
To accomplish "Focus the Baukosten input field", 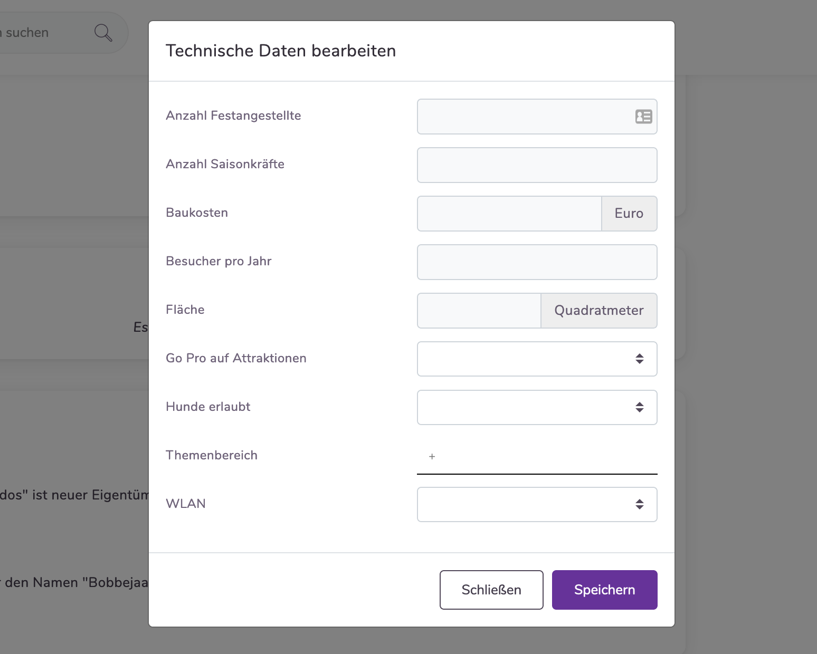I will [x=509, y=214].
